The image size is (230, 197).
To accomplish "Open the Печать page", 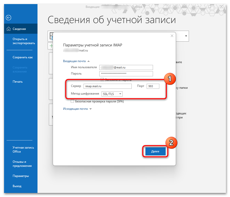I will (x=17, y=82).
